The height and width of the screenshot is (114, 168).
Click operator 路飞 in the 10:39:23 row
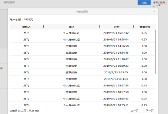click(x=26, y=66)
